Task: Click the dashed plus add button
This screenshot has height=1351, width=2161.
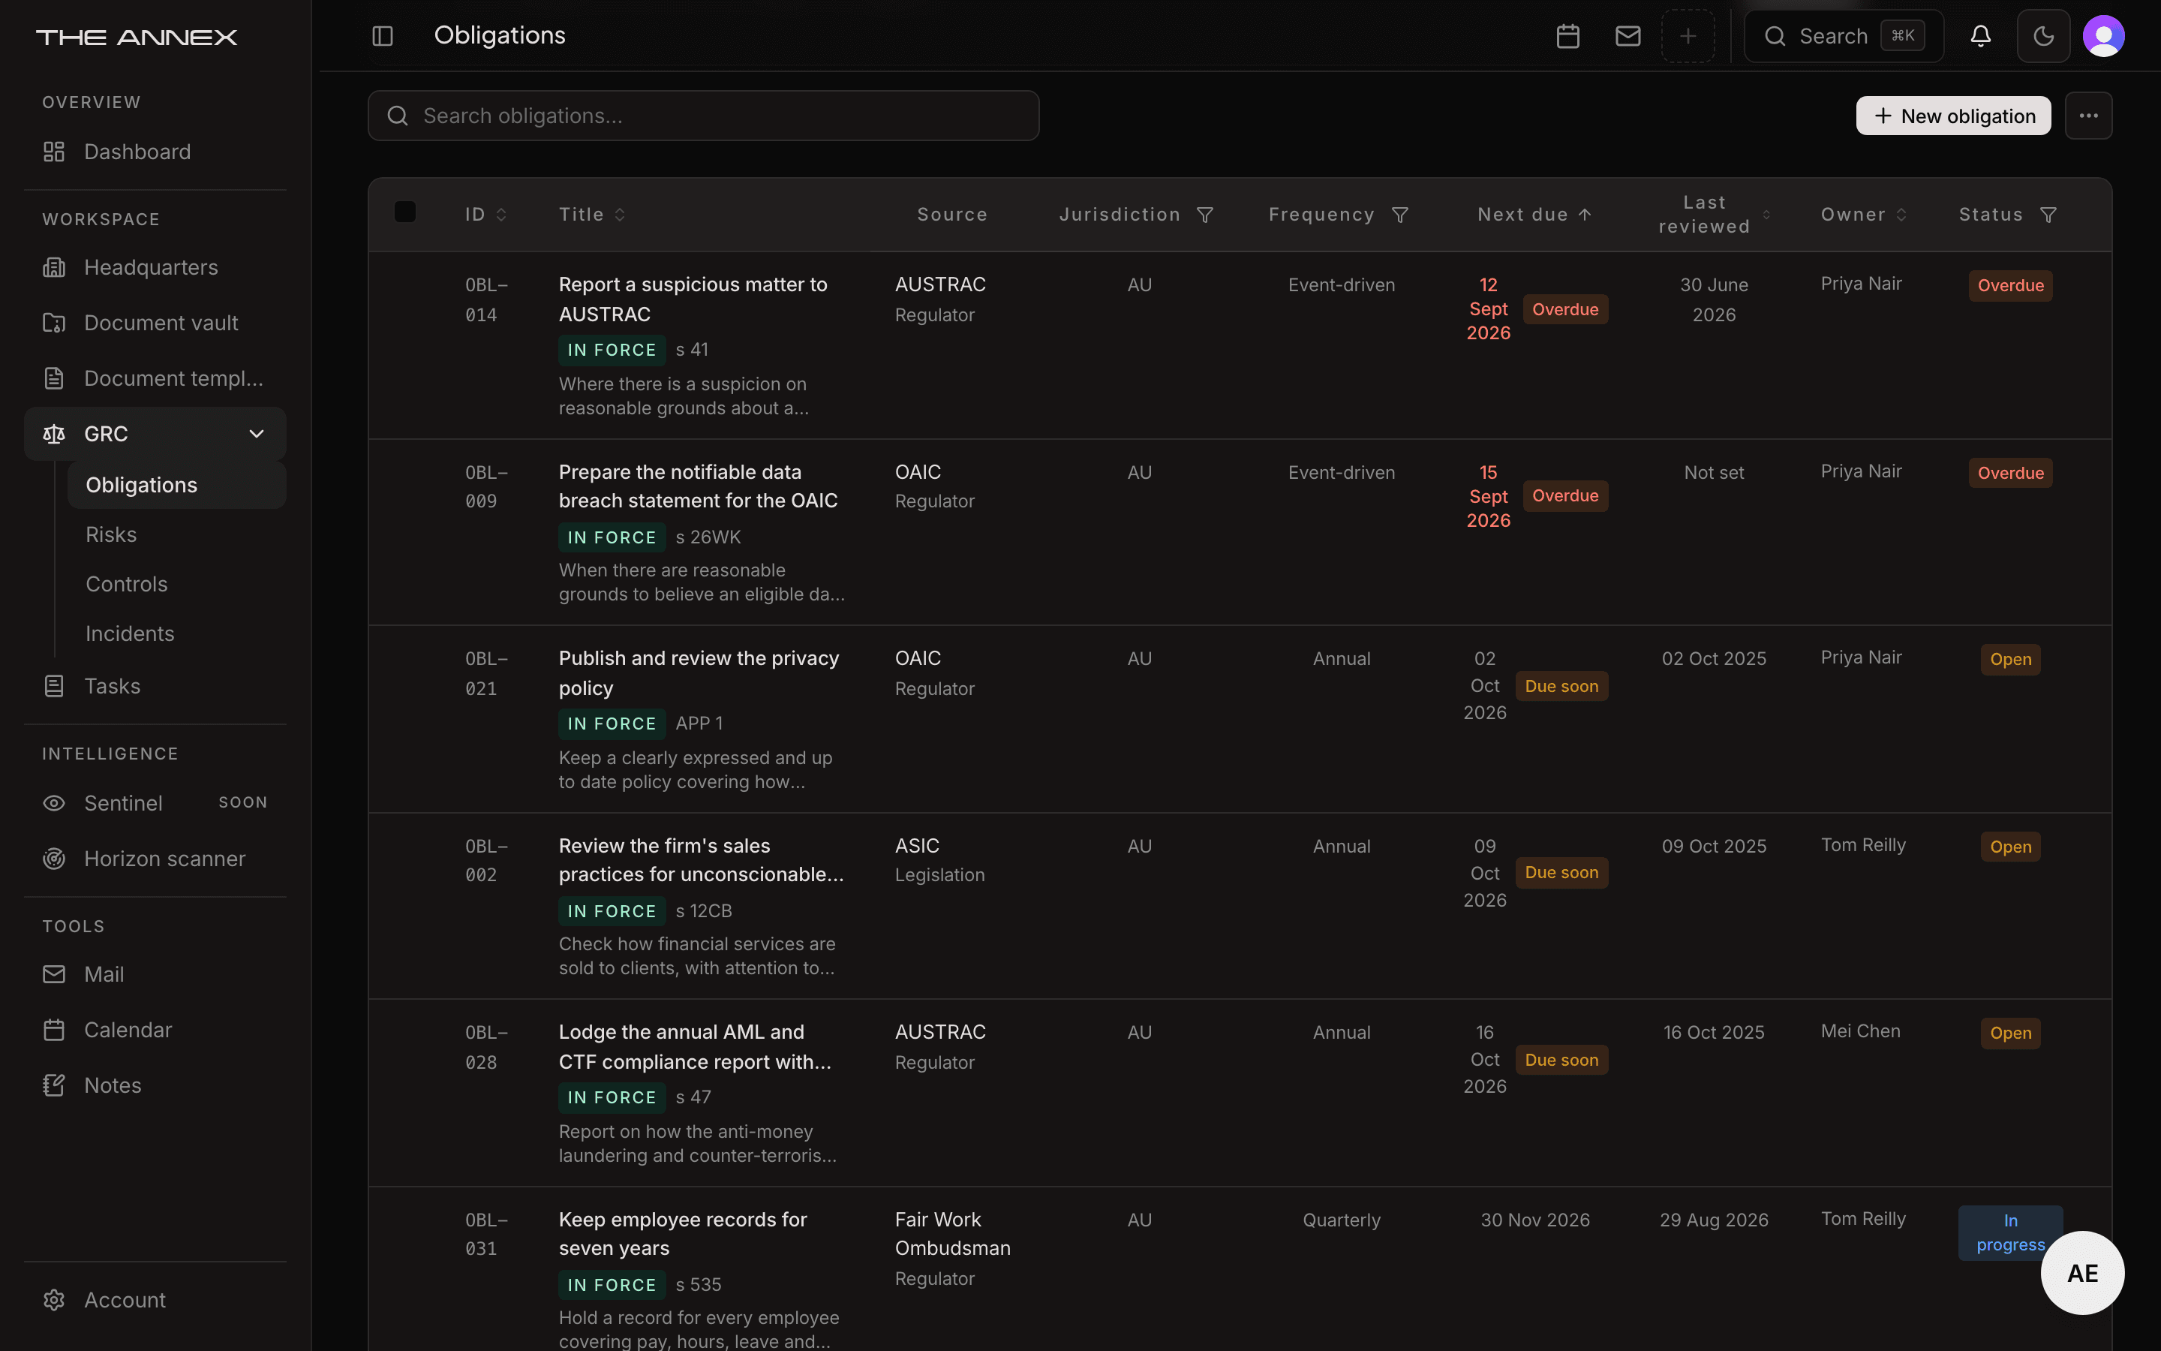Action: 1688,36
